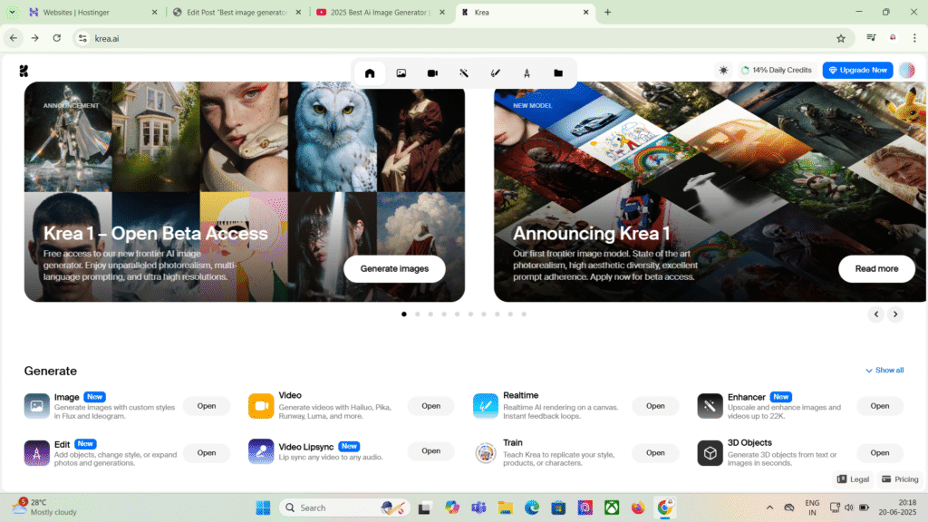
Task: Click the Upgrade Now button
Action: [857, 71]
